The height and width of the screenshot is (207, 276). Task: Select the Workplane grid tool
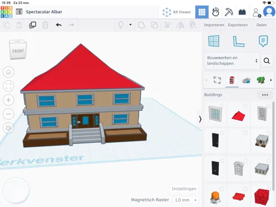coord(214,41)
